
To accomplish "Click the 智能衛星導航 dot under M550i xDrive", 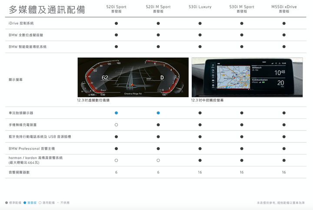I will 284,47.
